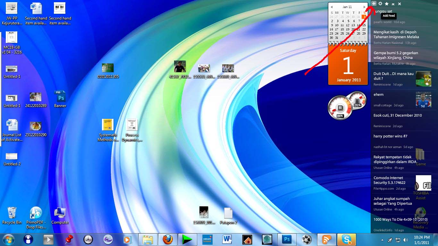This screenshot has height=246, width=438.
Task: Launch Firefox from the taskbar
Action: 167,239
